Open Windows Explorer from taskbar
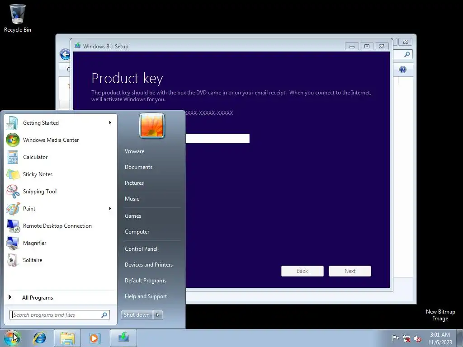Viewport: 463px width, 347px height. (x=67, y=338)
